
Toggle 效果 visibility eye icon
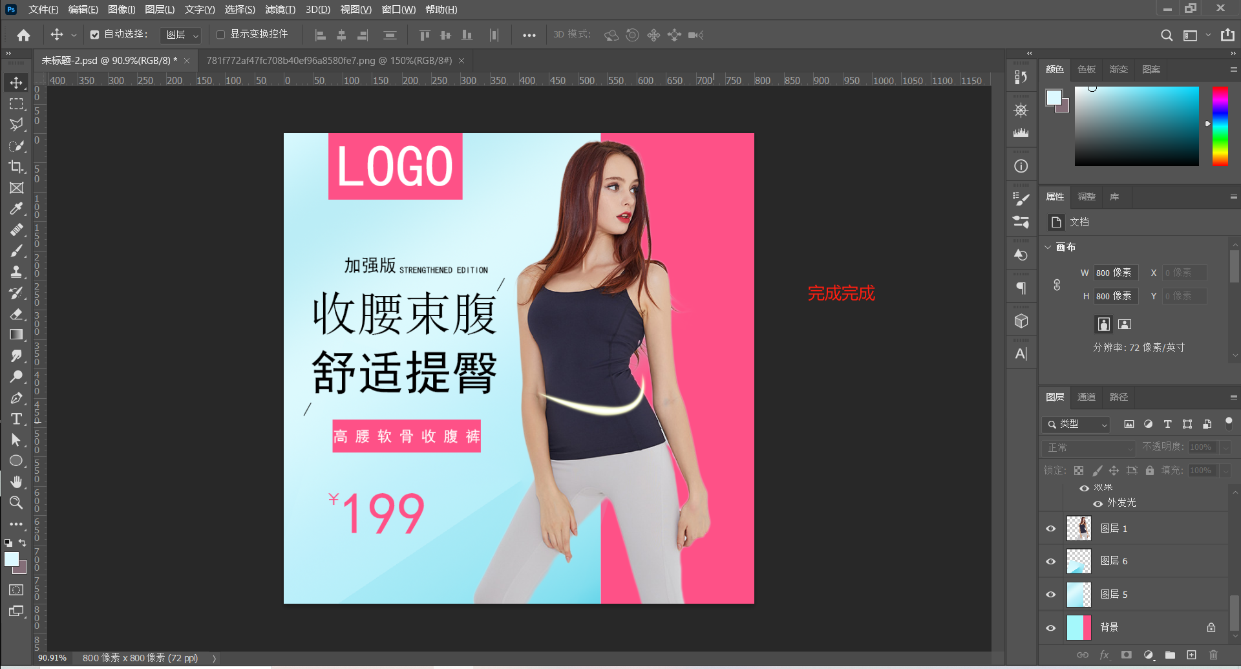[1084, 488]
